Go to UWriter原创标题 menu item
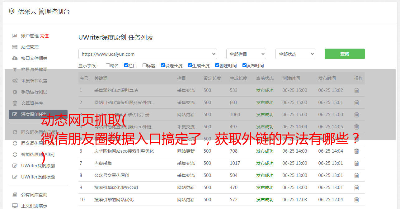This screenshot has width=400, height=209. (38, 177)
